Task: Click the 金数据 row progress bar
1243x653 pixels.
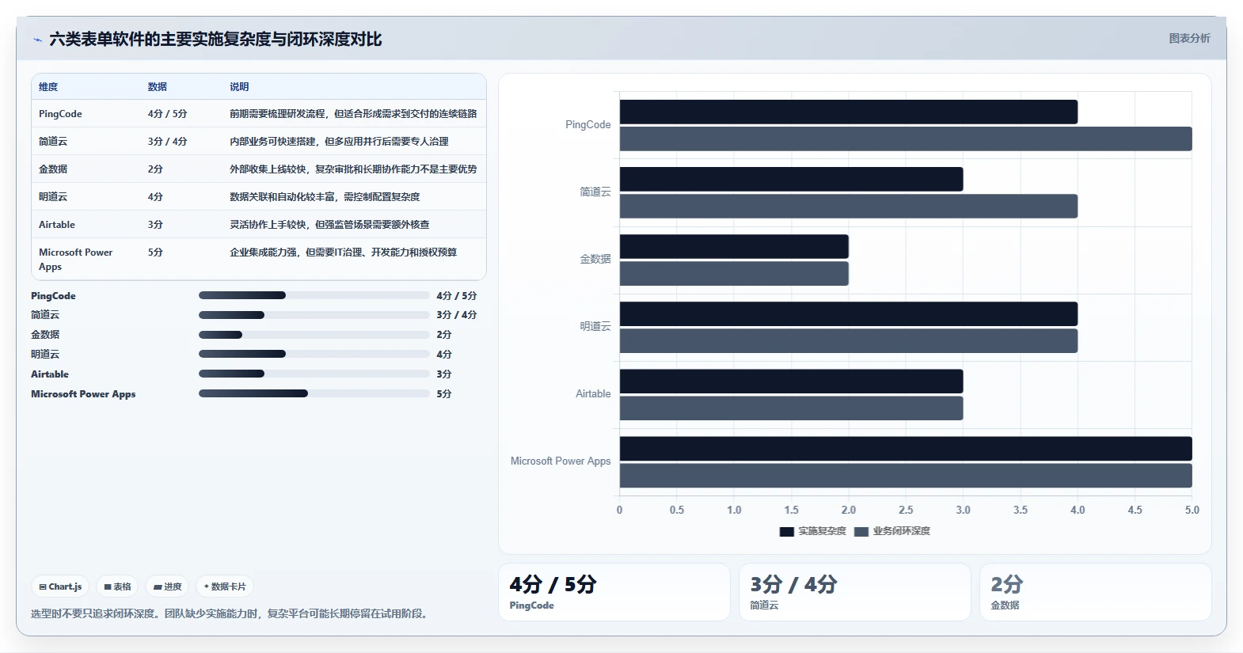Action: [314, 335]
